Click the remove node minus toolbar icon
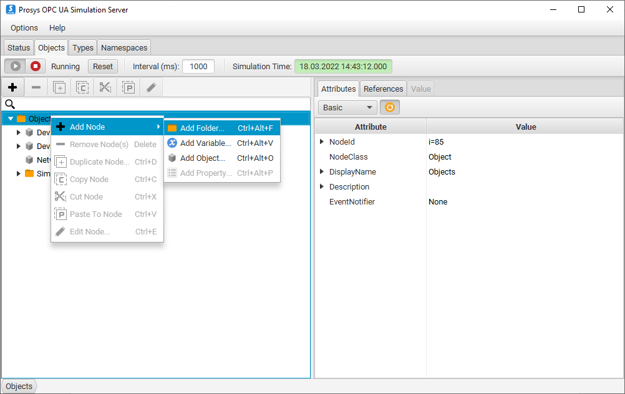This screenshot has width=625, height=394. tap(36, 87)
